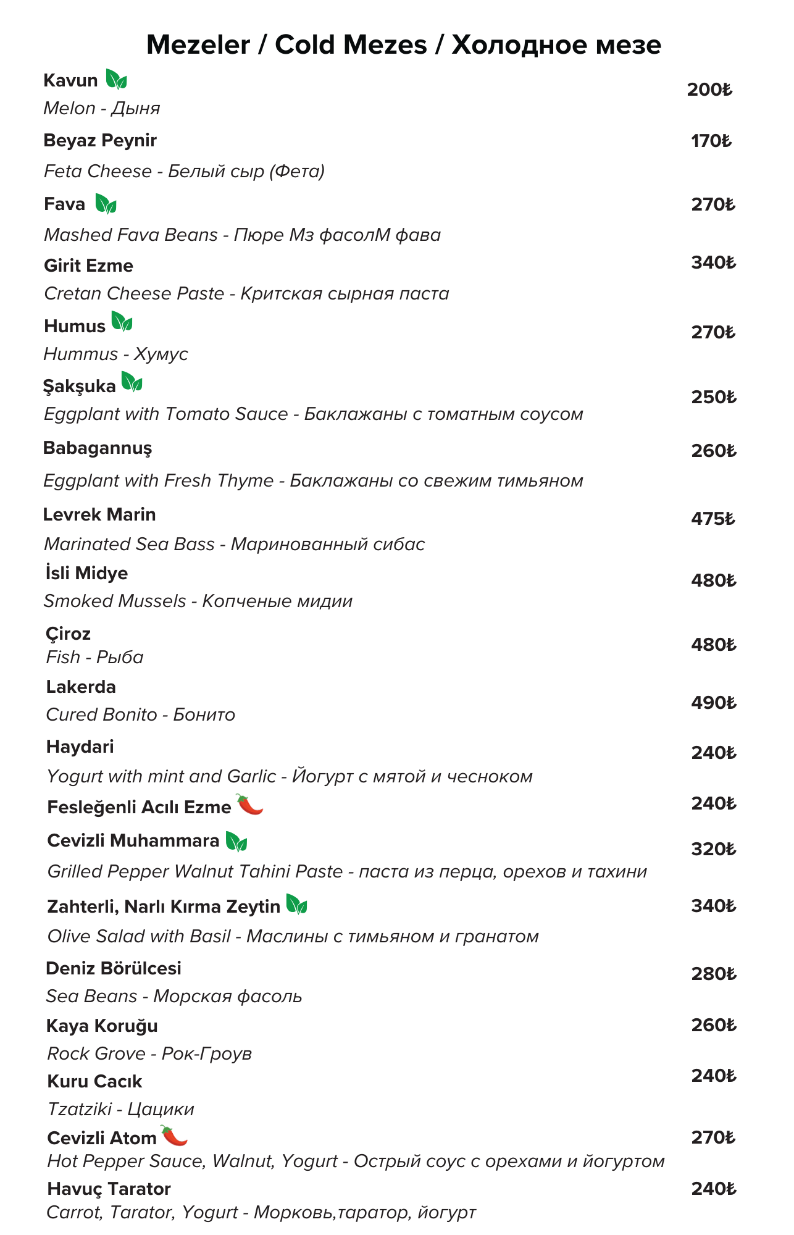794x1235 pixels.
Task: Click the chili pepper icon beside Cevizli Atom
Action: [x=174, y=1135]
